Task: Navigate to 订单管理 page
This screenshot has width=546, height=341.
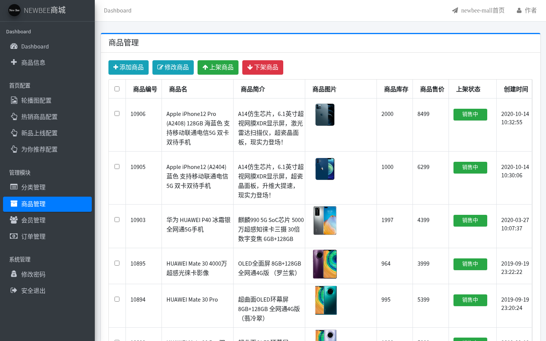Action: [47, 236]
